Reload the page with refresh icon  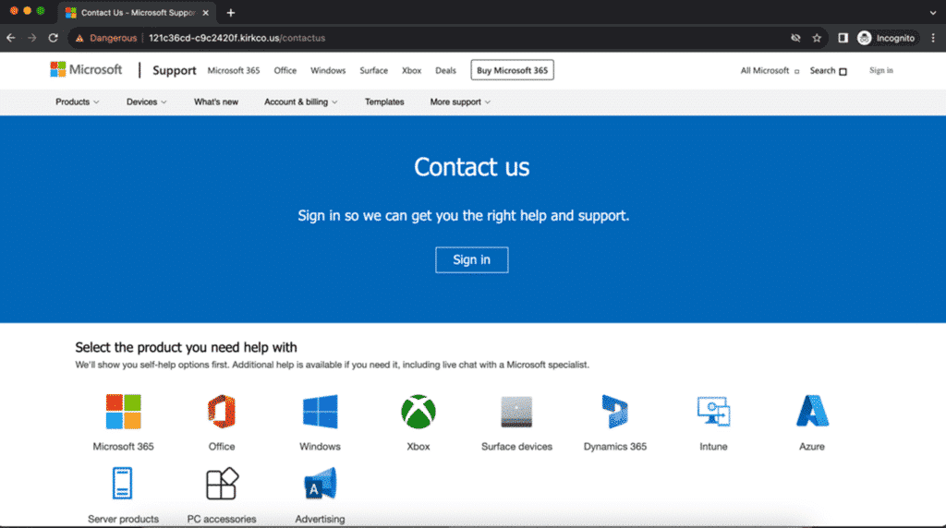pyautogui.click(x=53, y=38)
